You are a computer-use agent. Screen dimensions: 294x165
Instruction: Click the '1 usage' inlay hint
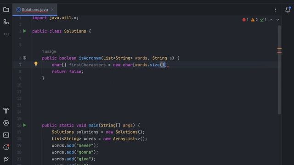(49, 51)
